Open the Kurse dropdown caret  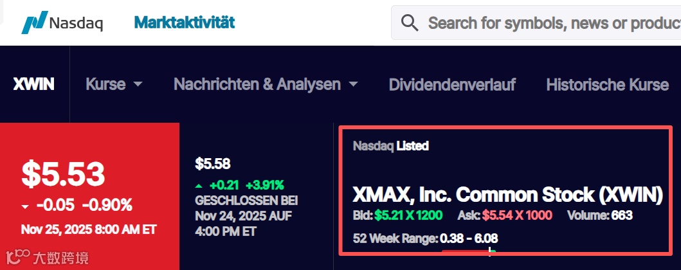coord(138,84)
